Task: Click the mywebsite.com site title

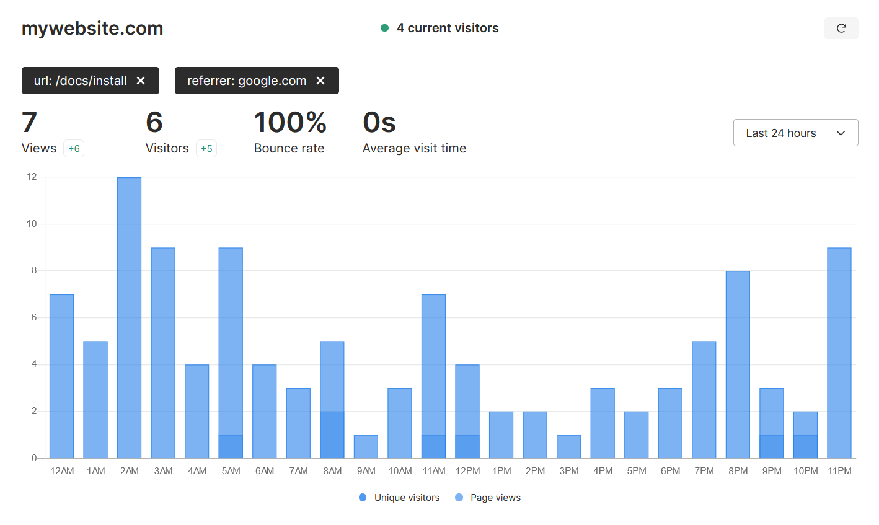Action: 92,29
